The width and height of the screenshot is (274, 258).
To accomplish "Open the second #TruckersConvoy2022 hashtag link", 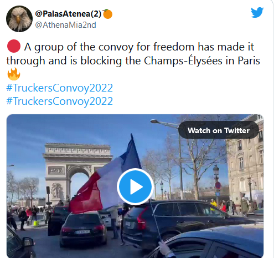I will point(59,101).
